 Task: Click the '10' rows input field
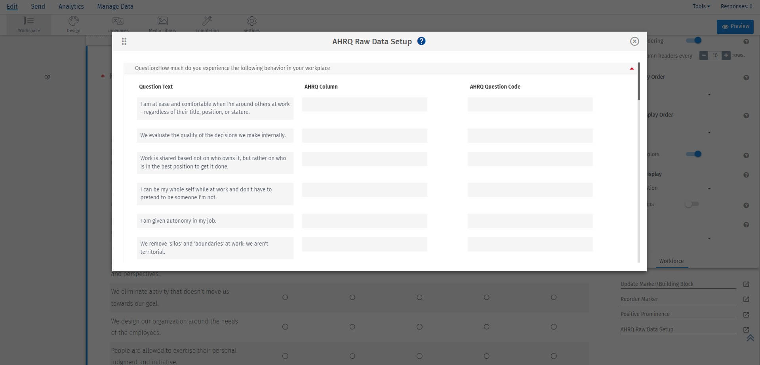pos(714,56)
